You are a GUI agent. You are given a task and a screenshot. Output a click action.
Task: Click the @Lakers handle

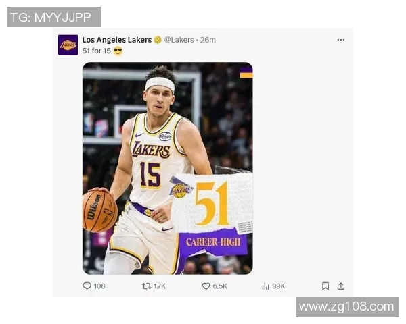(x=179, y=40)
